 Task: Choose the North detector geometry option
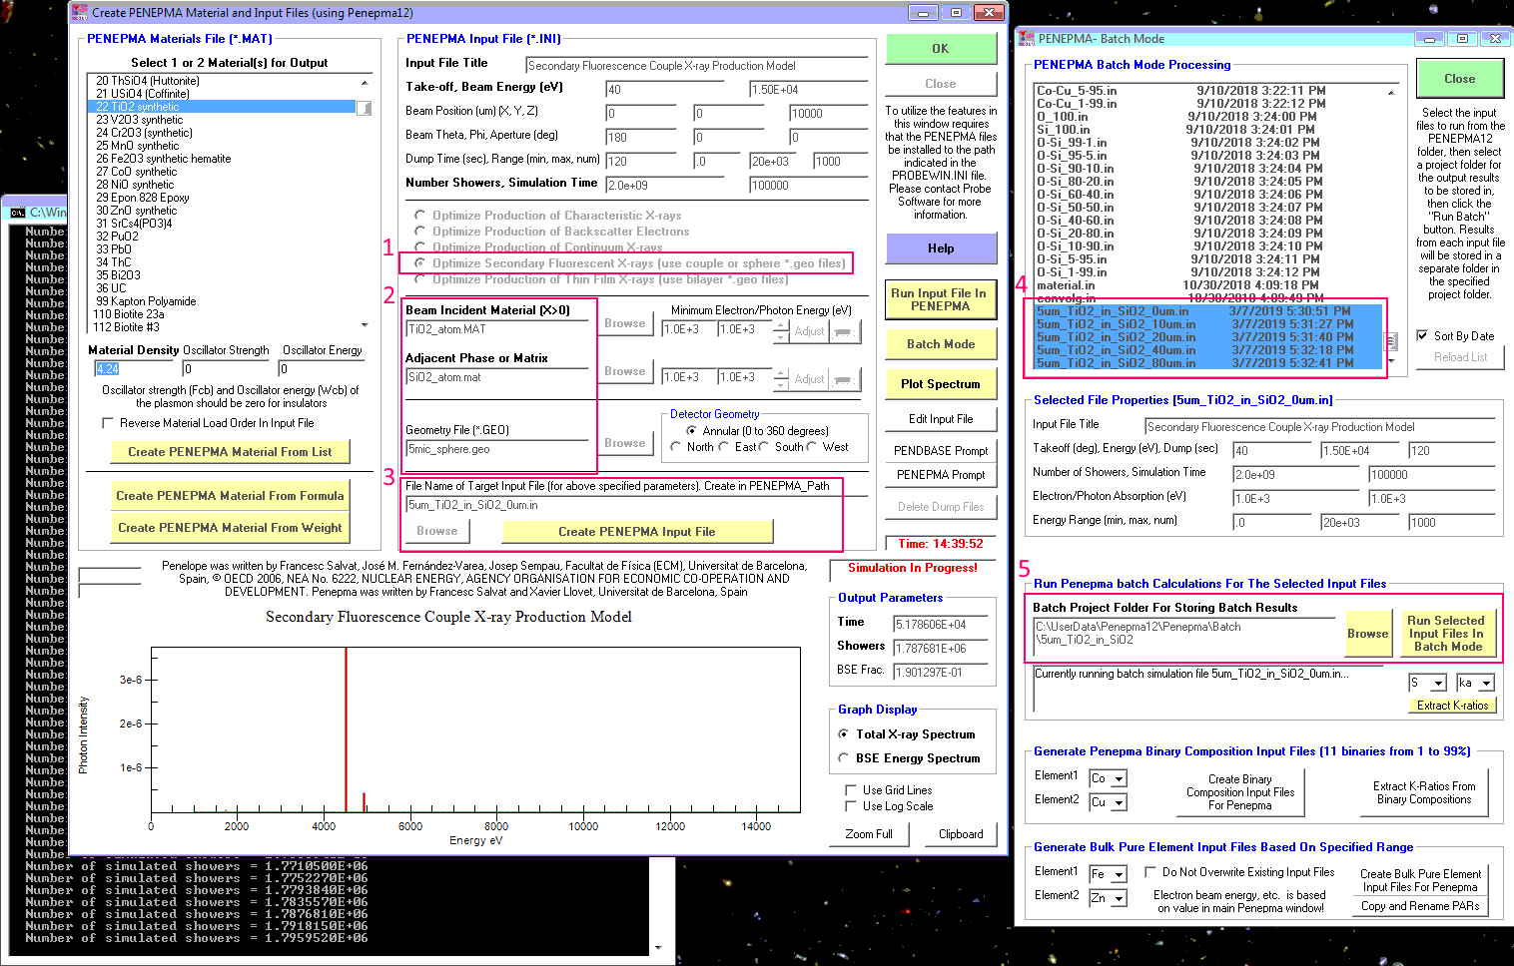point(676,447)
